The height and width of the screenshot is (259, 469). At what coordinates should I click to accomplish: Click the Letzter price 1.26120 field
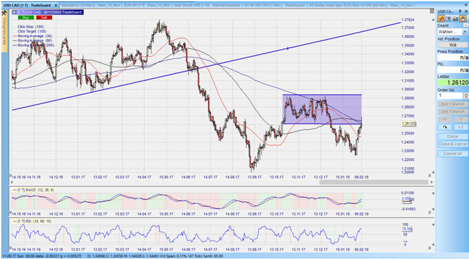pyautogui.click(x=453, y=82)
